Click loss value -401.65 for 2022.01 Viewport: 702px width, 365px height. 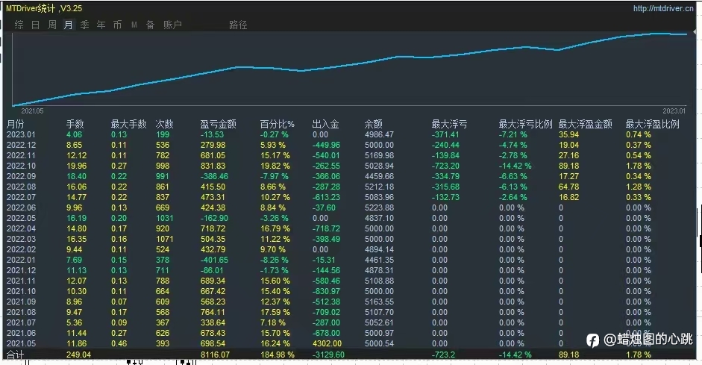tap(214, 260)
